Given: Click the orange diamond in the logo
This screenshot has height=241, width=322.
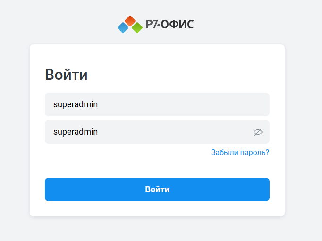Looking at the screenshot, I should point(130,21).
